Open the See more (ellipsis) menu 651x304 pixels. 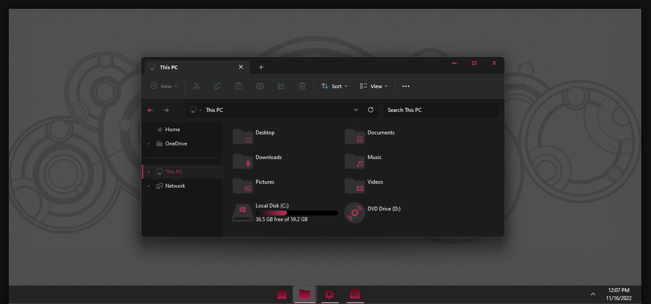coord(405,86)
